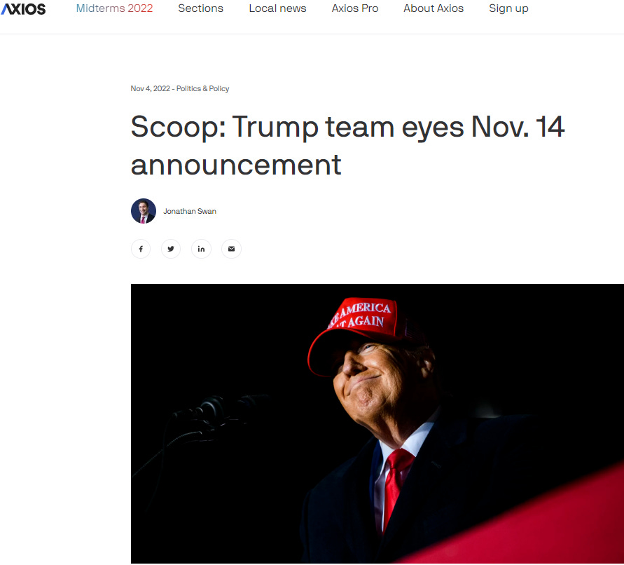Click the Trump article photo
This screenshot has width=624, height=565.
pyautogui.click(x=377, y=423)
